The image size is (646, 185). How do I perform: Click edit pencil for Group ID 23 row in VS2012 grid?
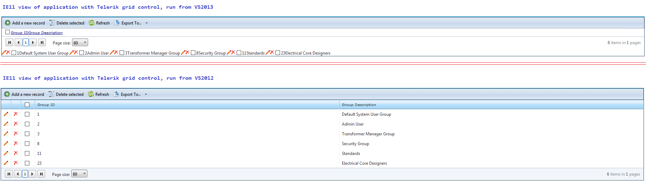(6, 163)
